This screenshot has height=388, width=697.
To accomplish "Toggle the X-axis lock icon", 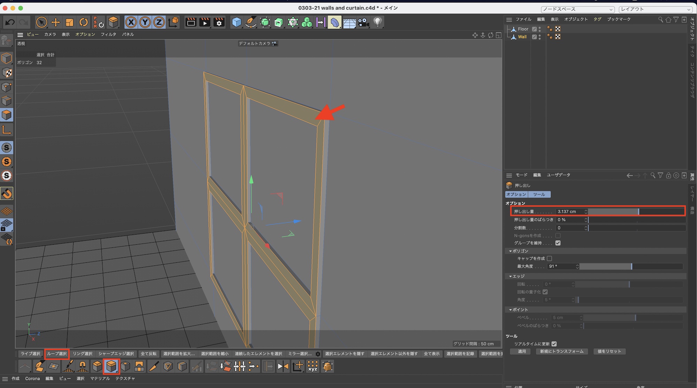I will pyautogui.click(x=131, y=23).
